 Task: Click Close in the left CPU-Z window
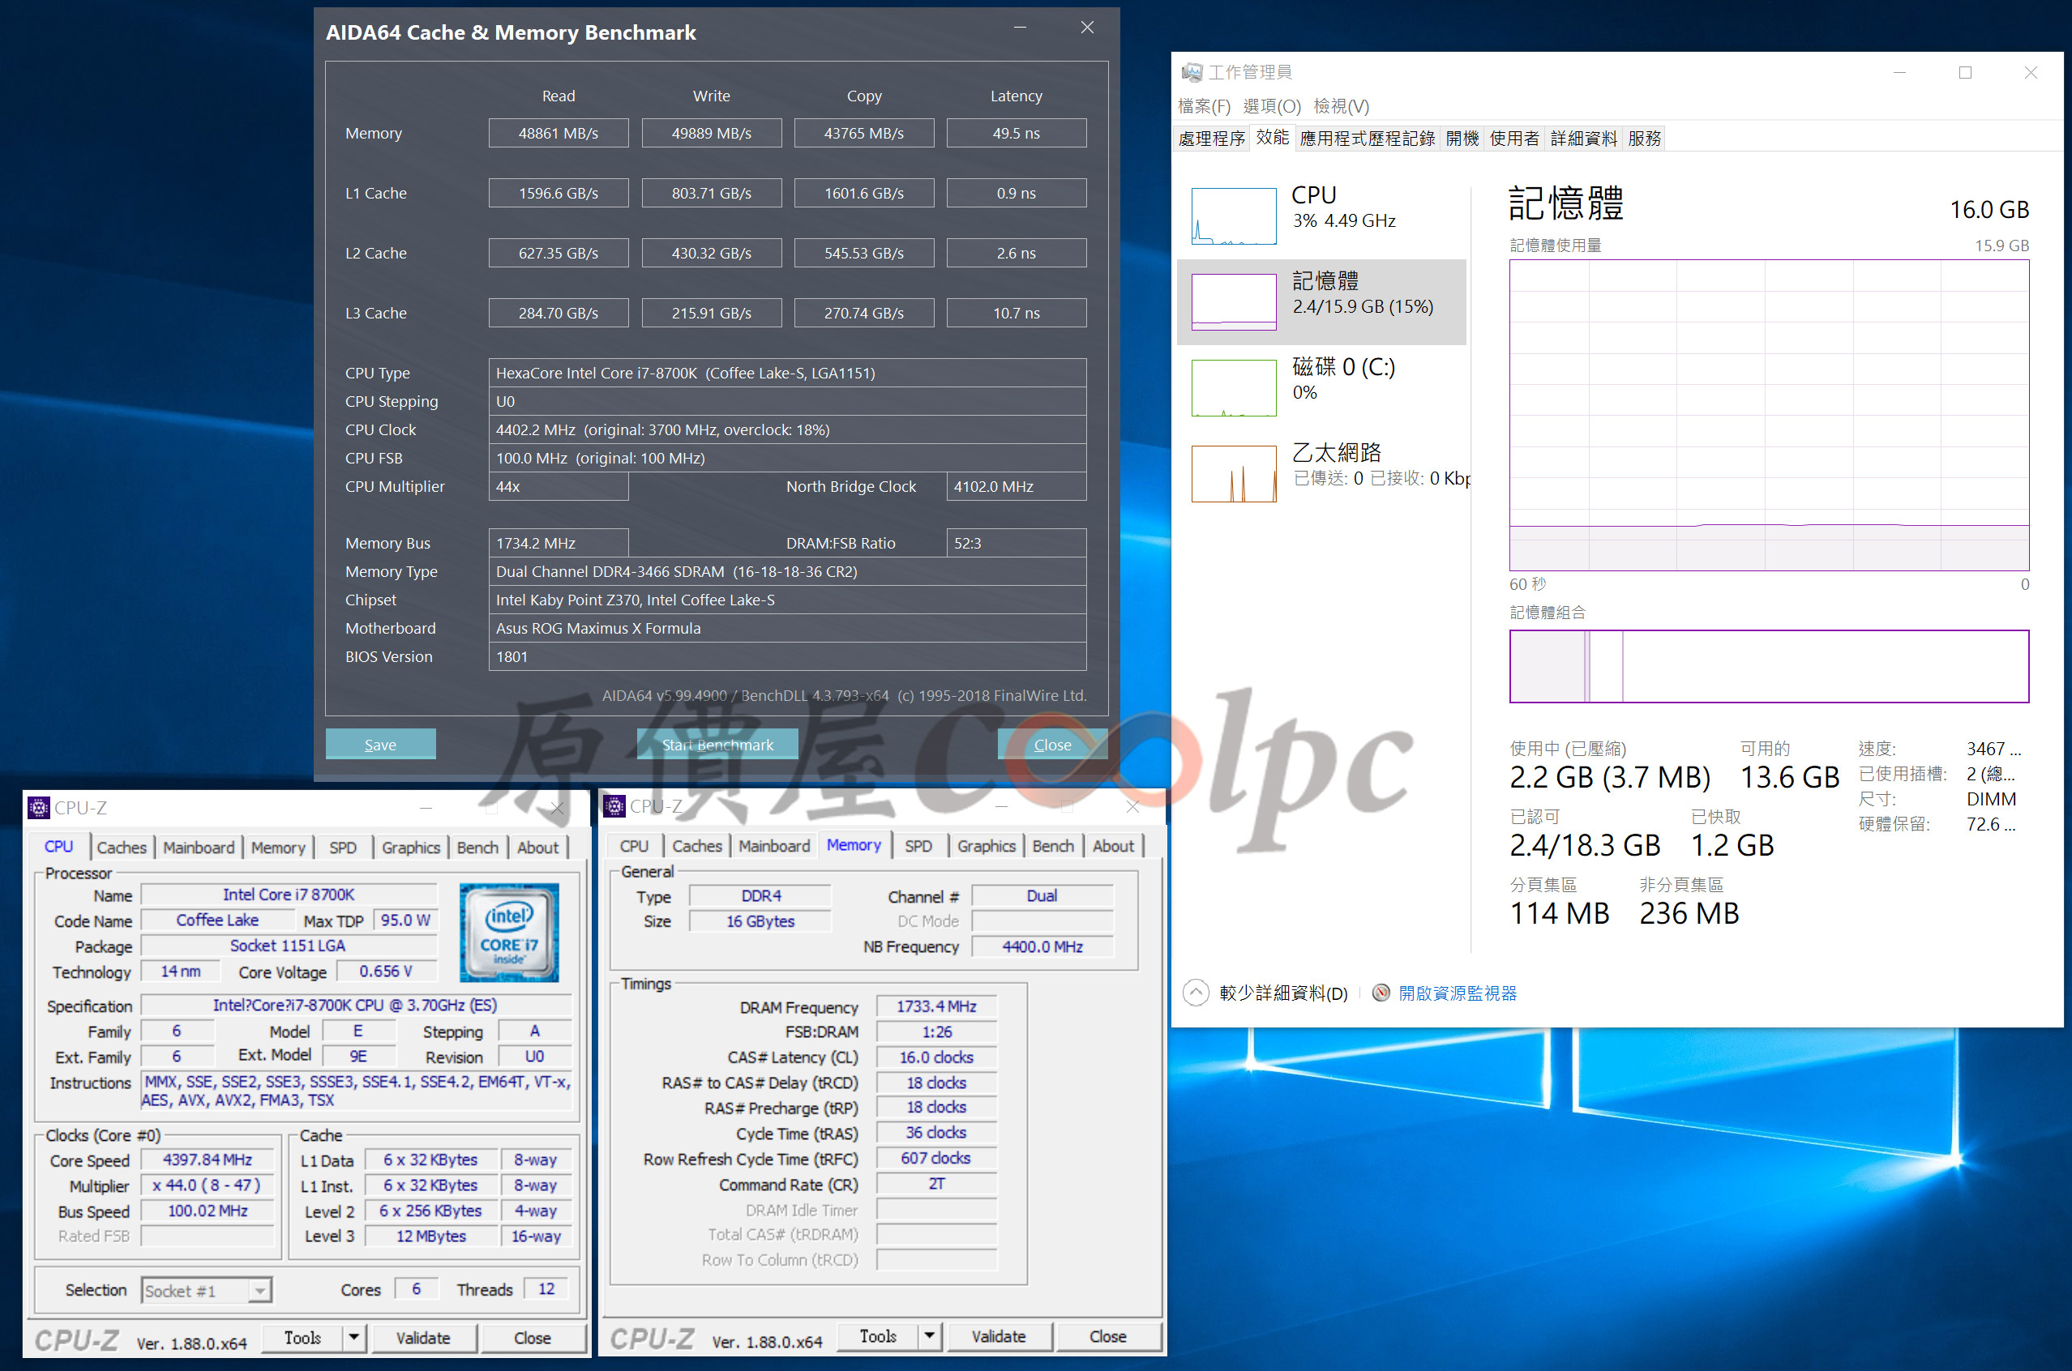tap(532, 1337)
